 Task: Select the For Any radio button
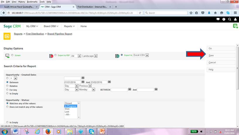pyautogui.click(x=7, y=90)
